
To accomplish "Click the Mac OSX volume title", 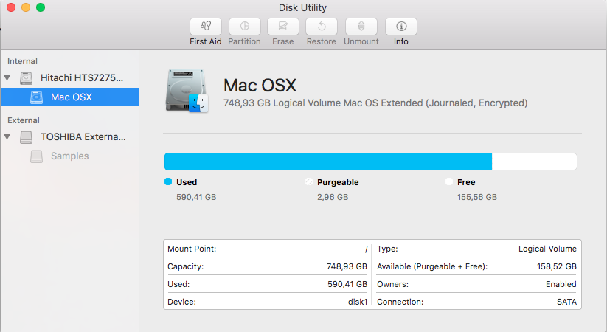I will (260, 86).
